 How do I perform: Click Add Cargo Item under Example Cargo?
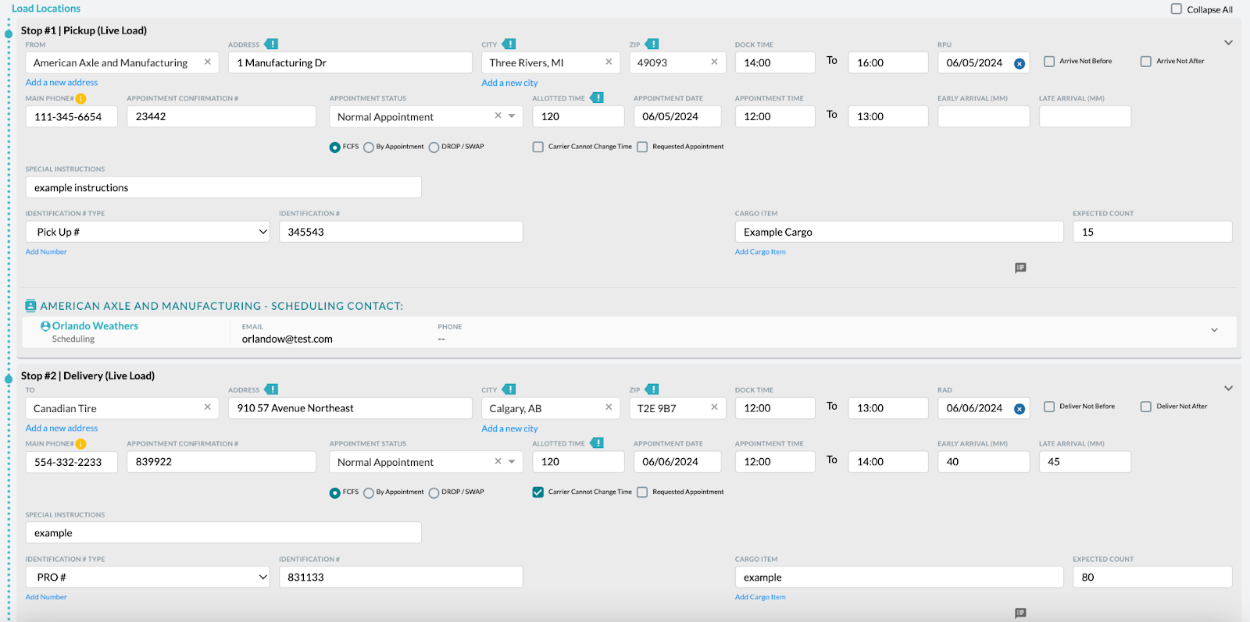pos(760,252)
